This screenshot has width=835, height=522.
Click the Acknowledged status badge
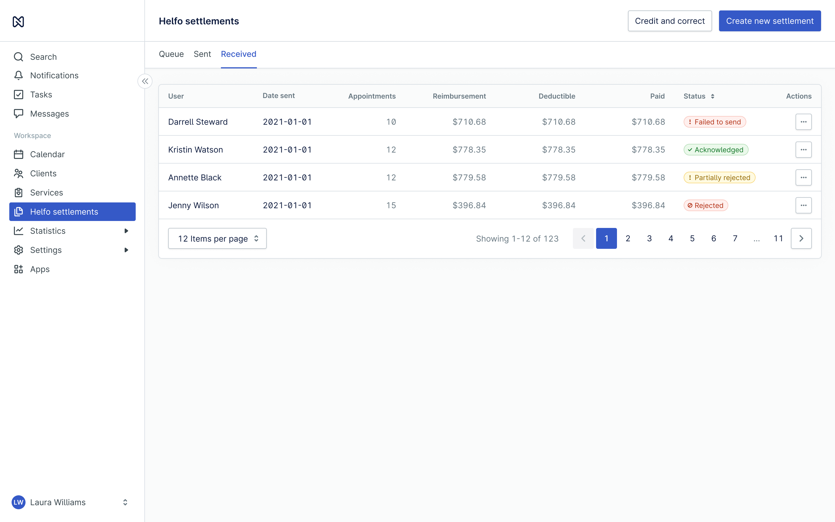pyautogui.click(x=716, y=150)
